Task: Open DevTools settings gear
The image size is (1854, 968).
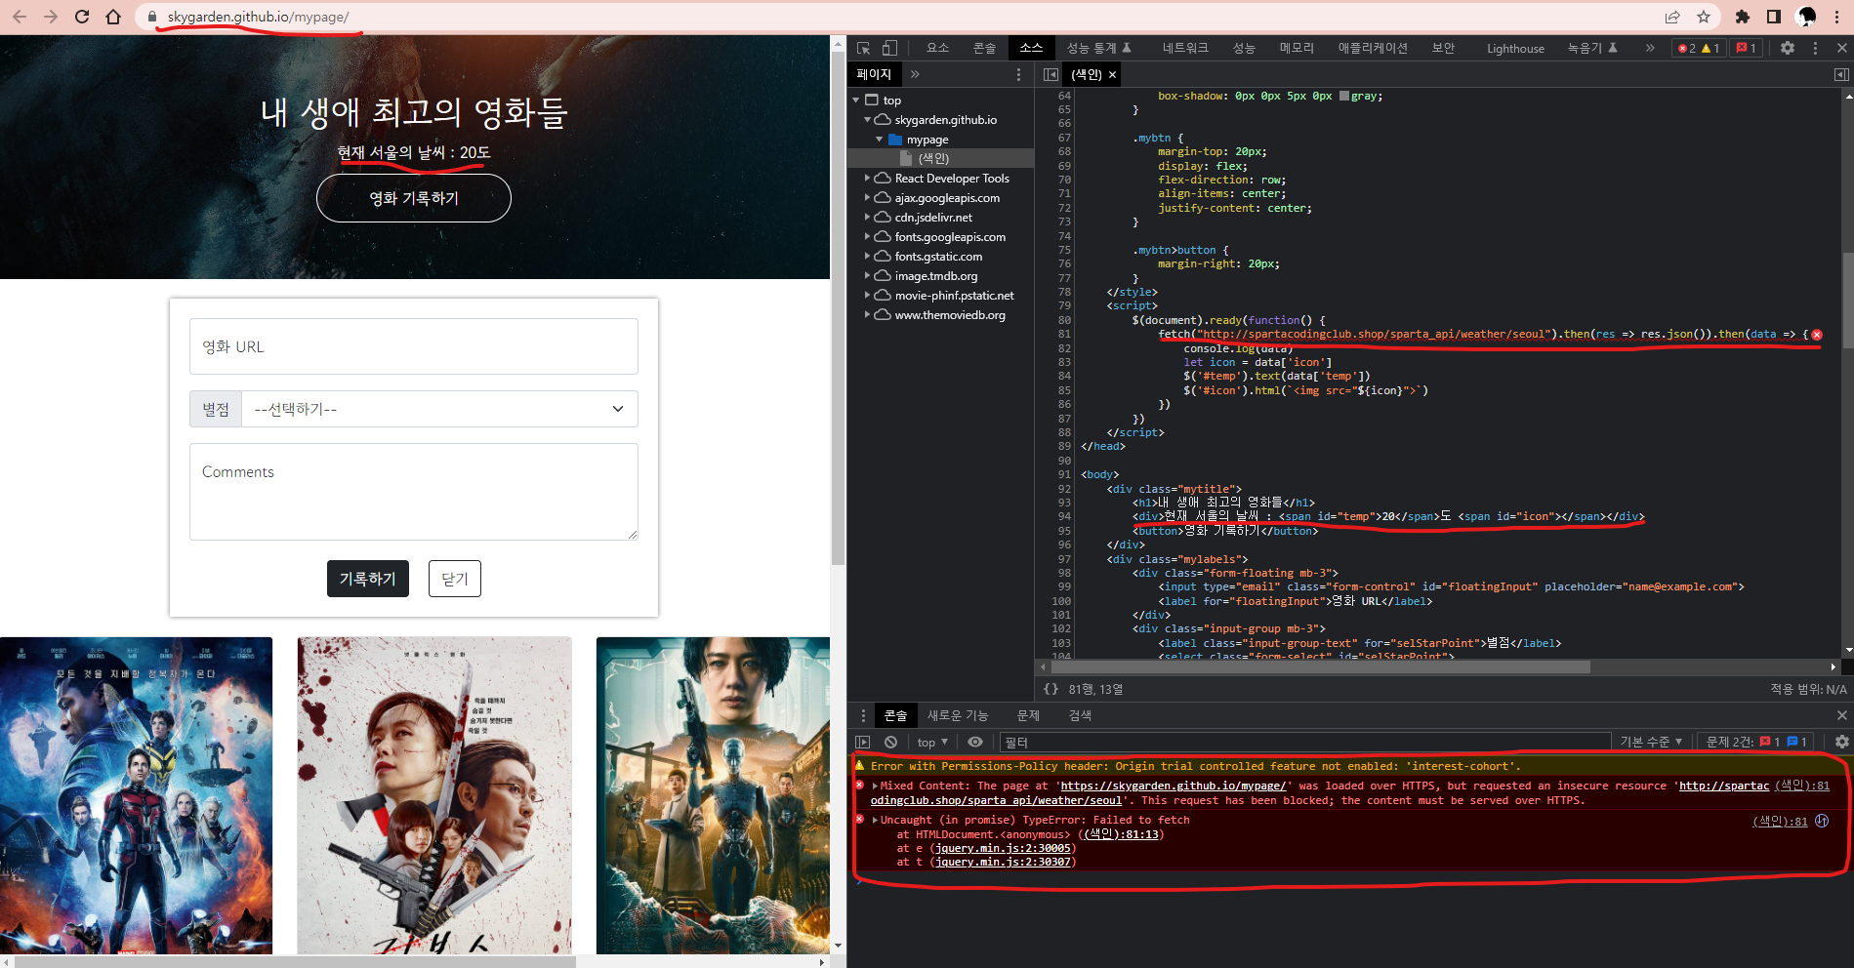Action: point(1788,48)
